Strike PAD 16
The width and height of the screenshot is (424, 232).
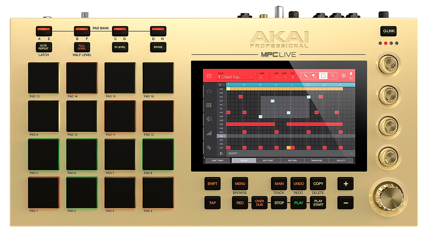(158, 78)
